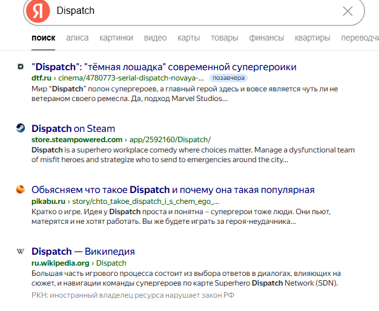Click the DTF site favicon
The image size is (379, 311).
click(x=20, y=67)
